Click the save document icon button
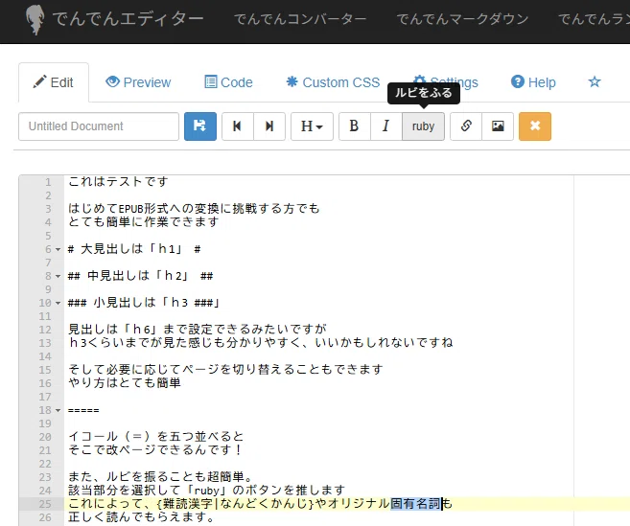 coord(200,126)
